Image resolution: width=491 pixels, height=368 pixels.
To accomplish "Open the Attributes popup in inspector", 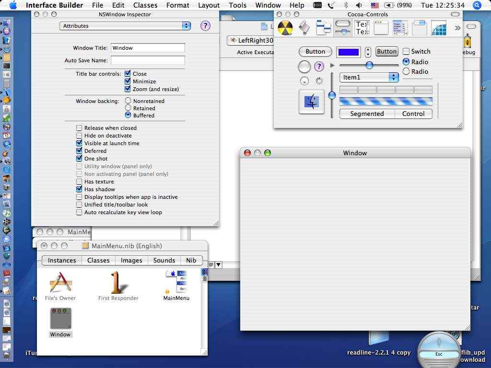I will click(125, 26).
